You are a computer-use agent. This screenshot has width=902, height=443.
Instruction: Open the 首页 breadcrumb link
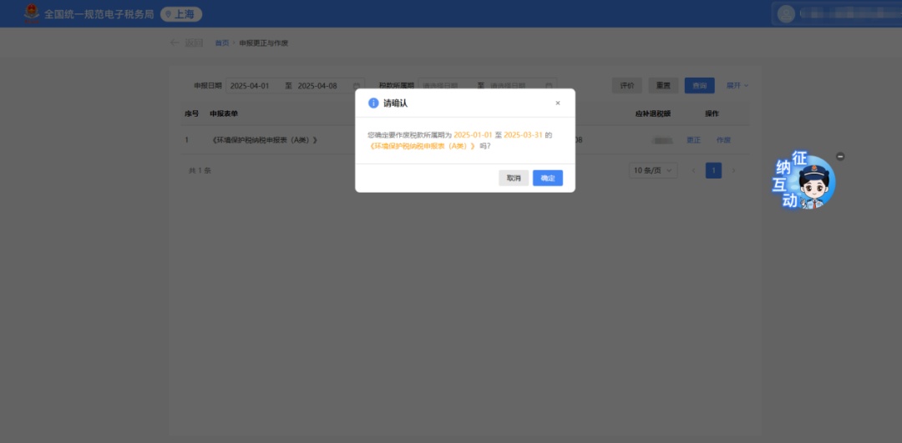pyautogui.click(x=222, y=43)
